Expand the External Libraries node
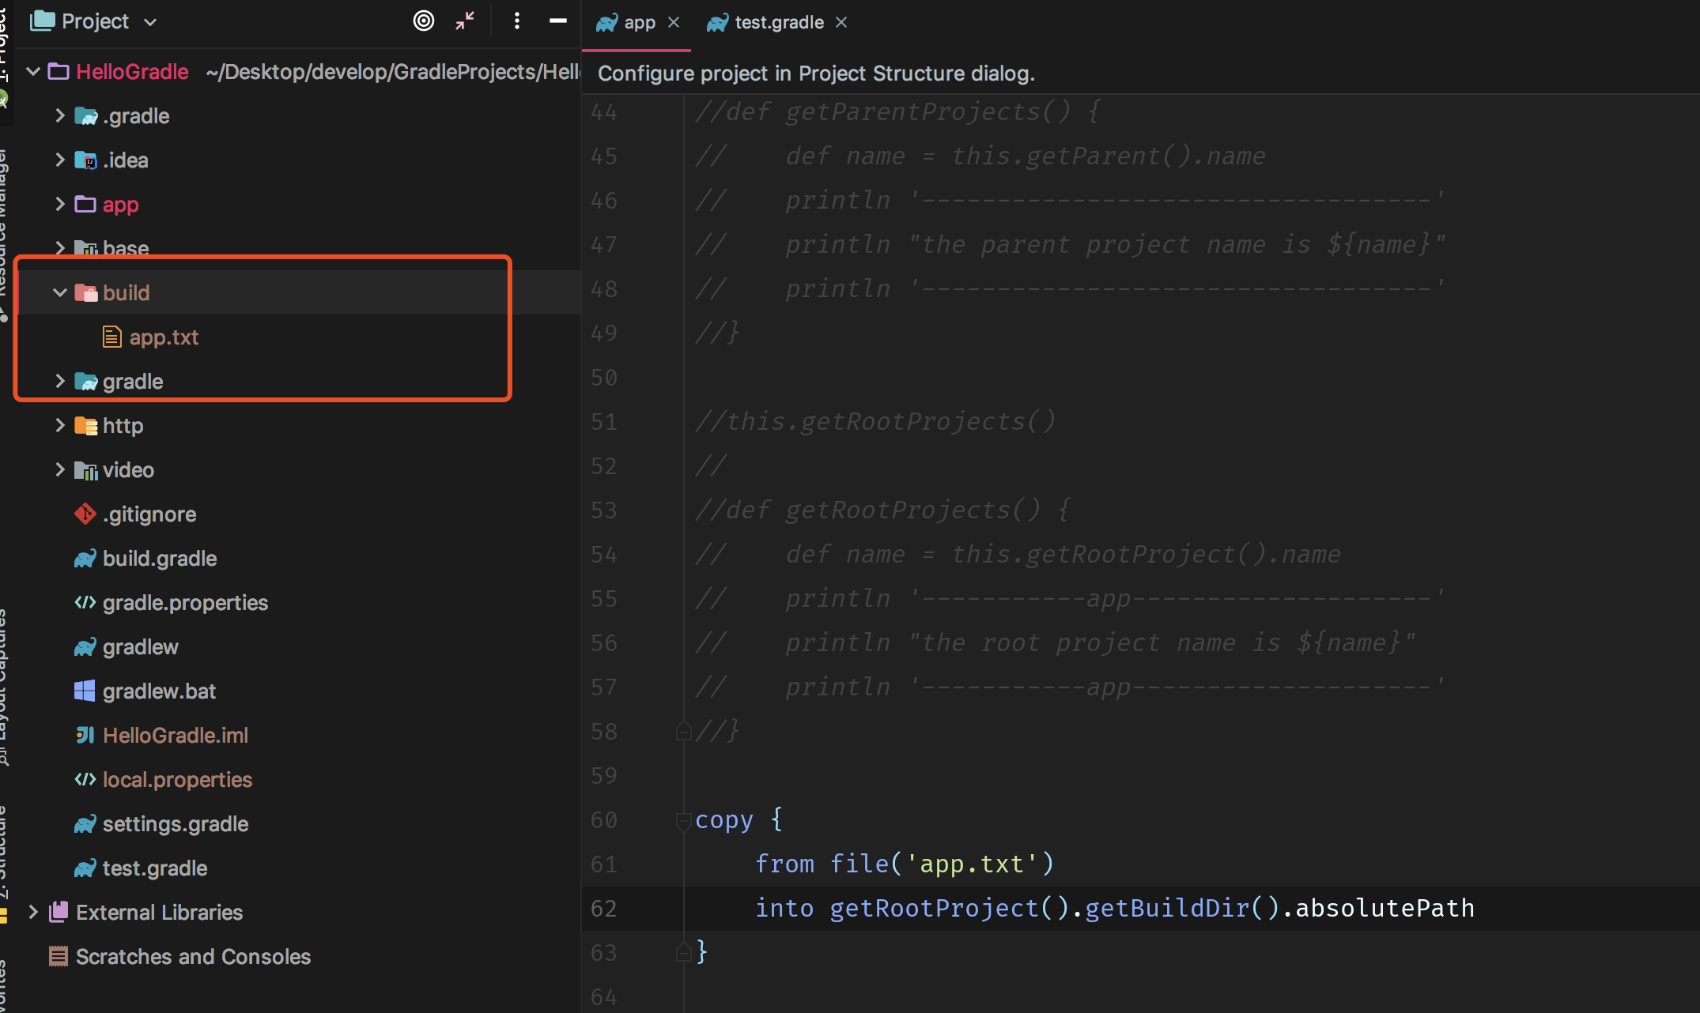 pyautogui.click(x=33, y=913)
